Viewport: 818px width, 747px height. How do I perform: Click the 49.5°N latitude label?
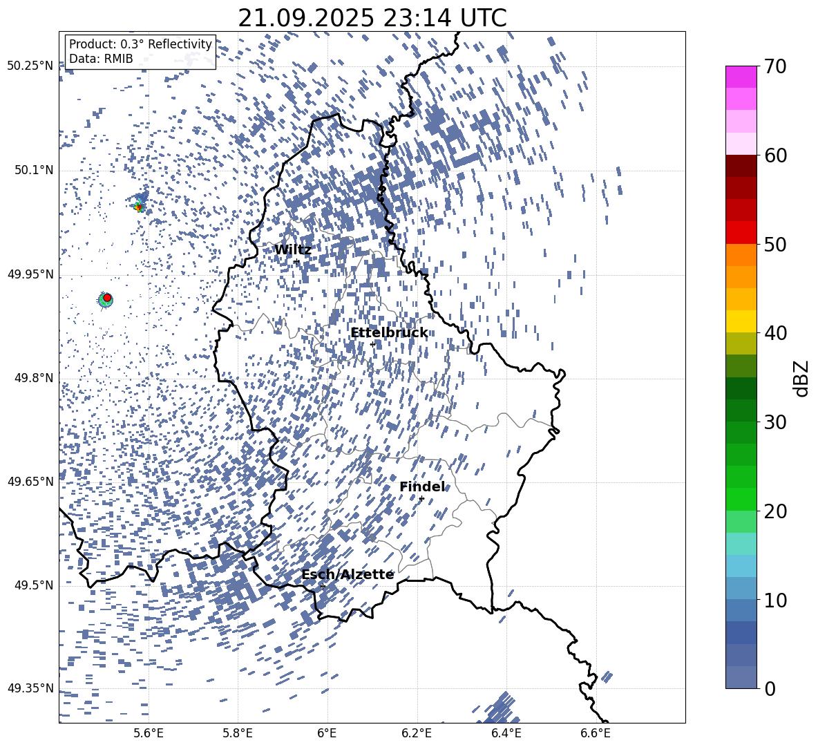pos(34,585)
